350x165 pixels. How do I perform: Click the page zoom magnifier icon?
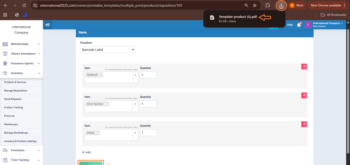click(246, 5)
